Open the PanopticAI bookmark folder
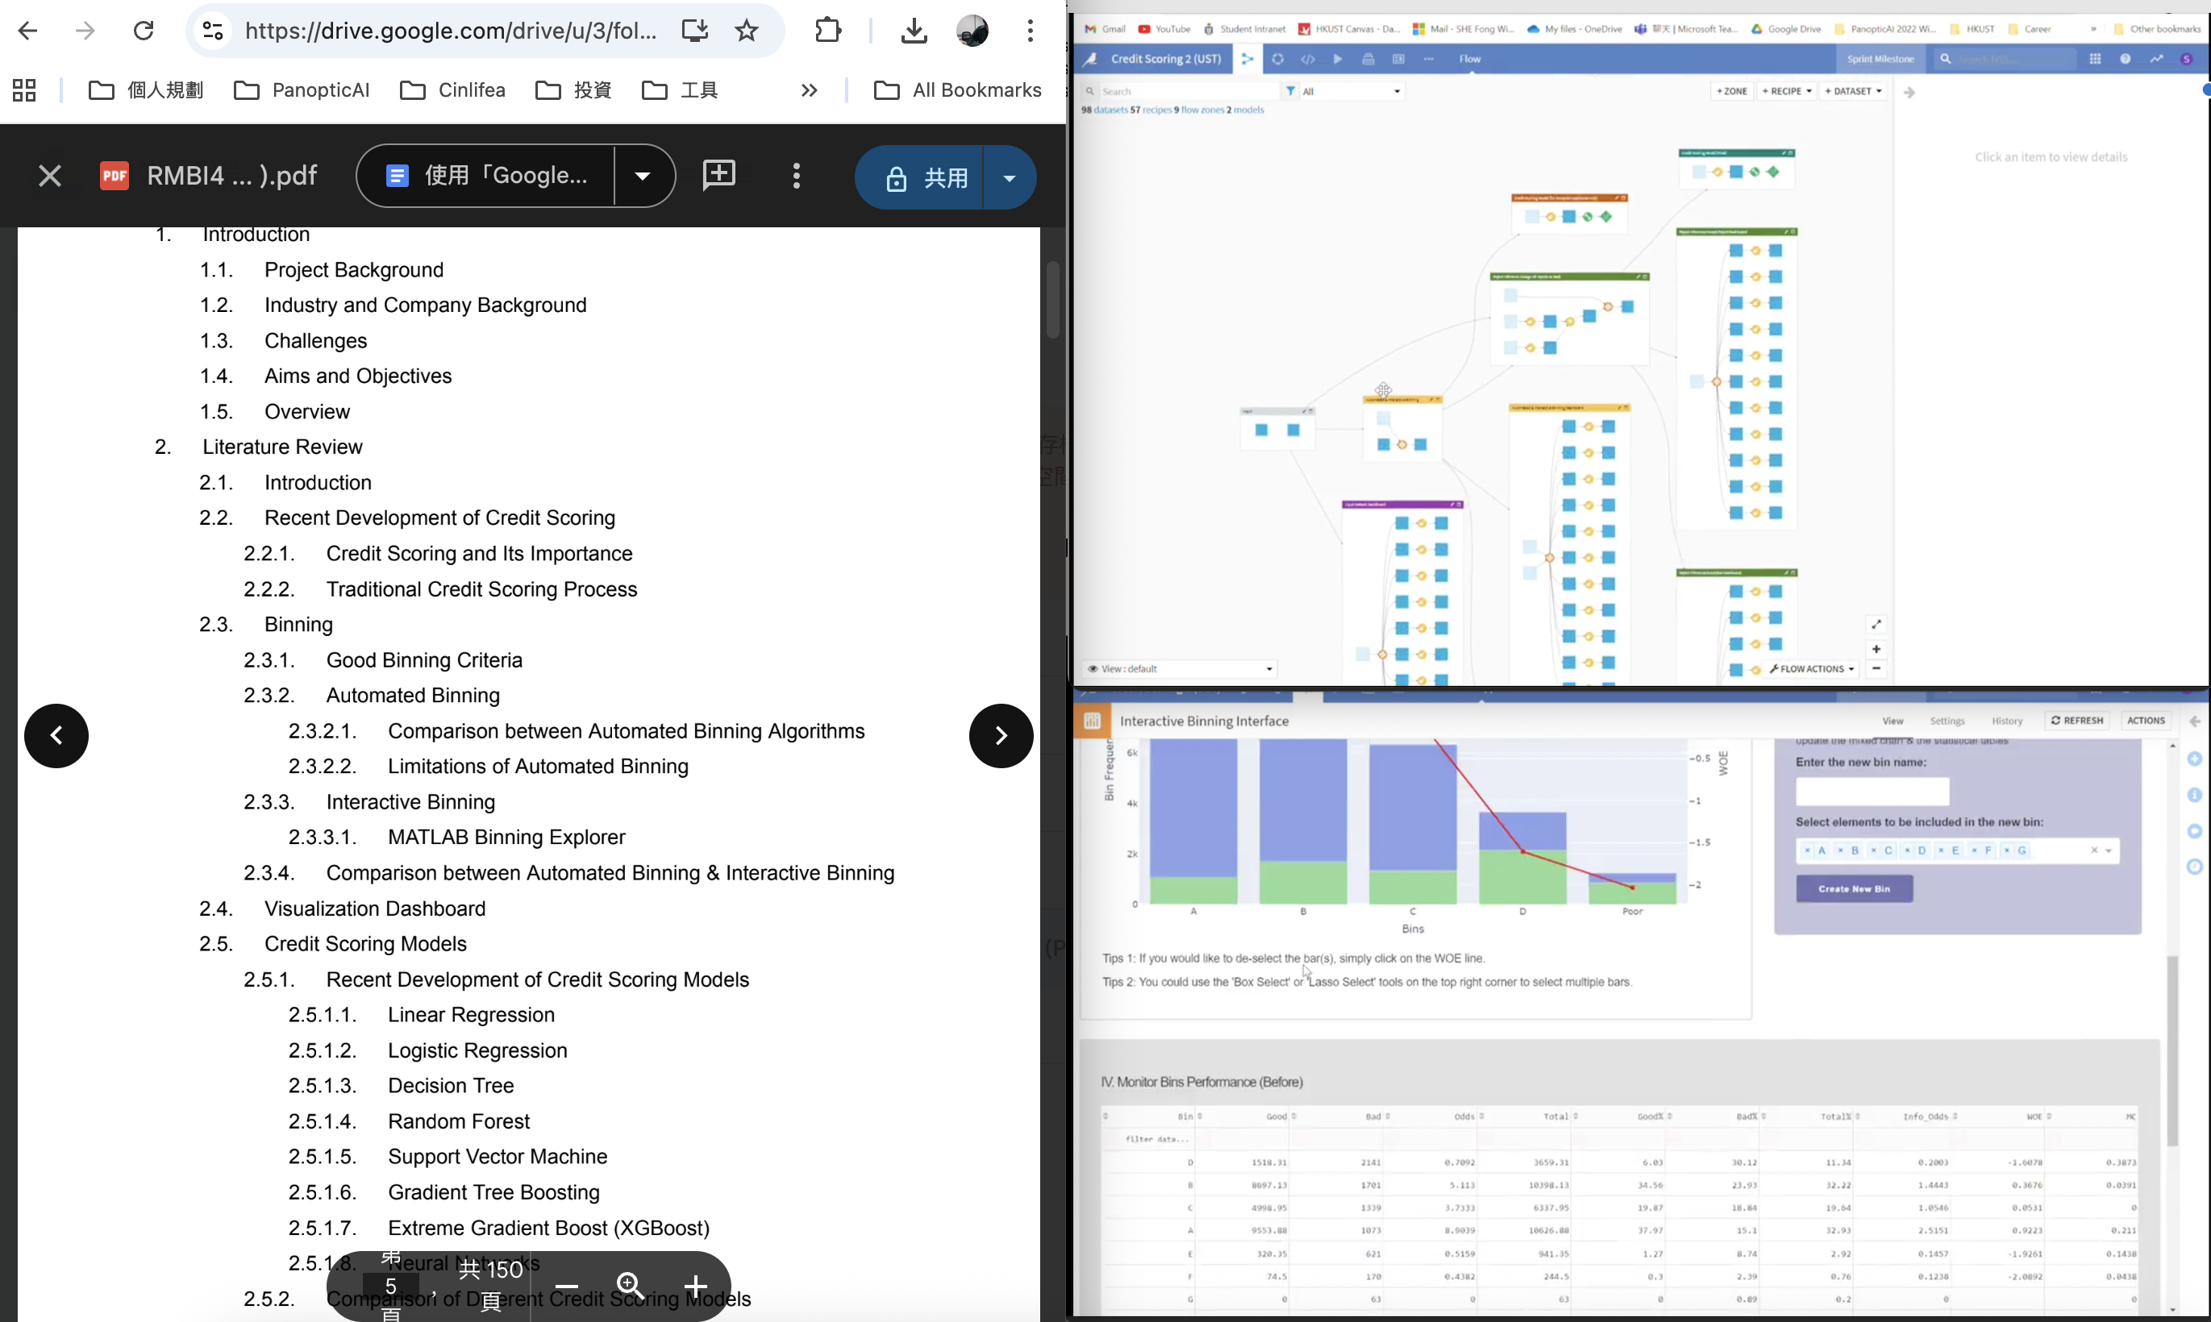This screenshot has height=1322, width=2211. (x=302, y=90)
